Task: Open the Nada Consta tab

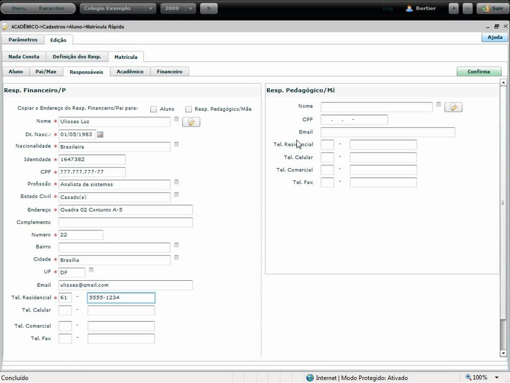Action: [24, 56]
